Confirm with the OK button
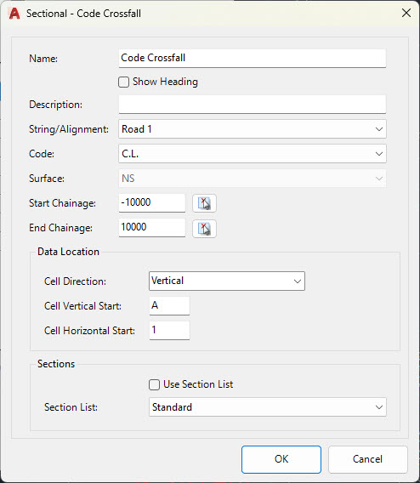This screenshot has width=420, height=483. click(281, 459)
